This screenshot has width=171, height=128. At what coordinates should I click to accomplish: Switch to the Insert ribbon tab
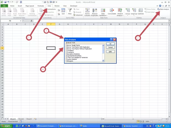(x=20, y=6)
